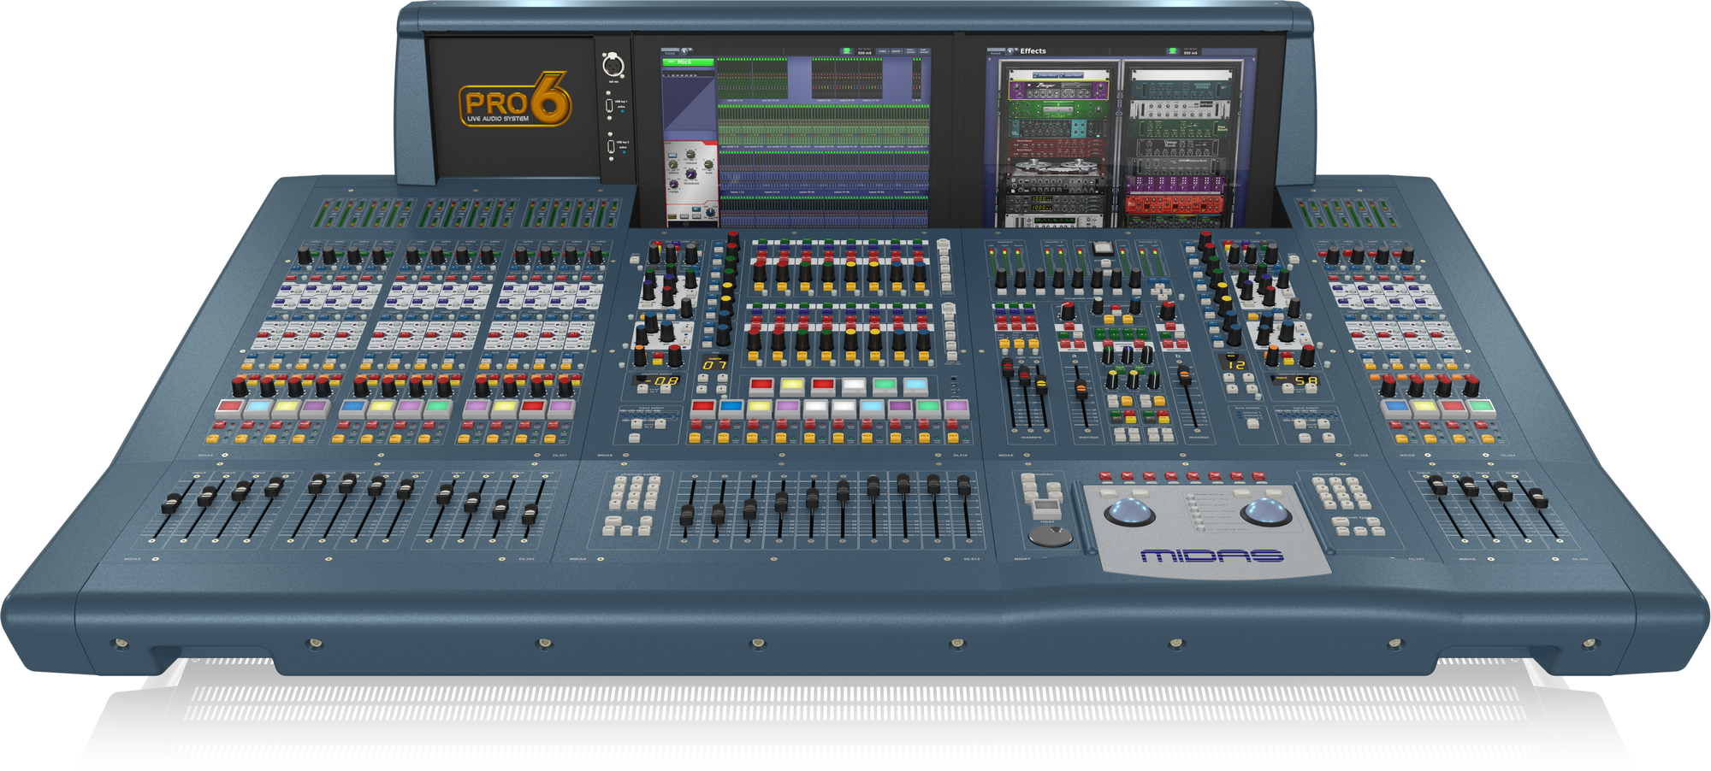The height and width of the screenshot is (771, 1711).
Task: Adjust the hold knob on left screen
Action: [x=709, y=164]
